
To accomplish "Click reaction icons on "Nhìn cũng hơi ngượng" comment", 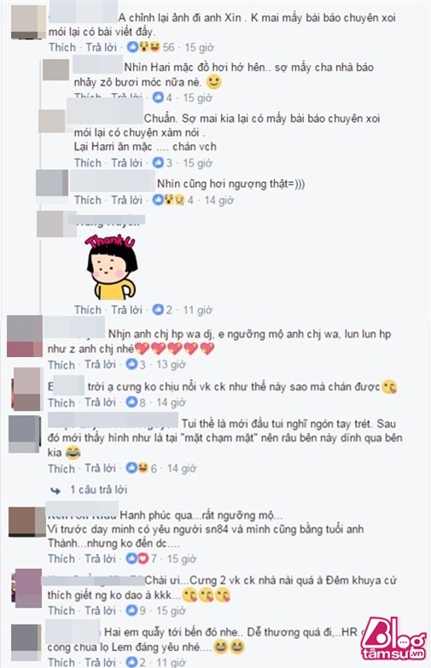I will click(169, 199).
